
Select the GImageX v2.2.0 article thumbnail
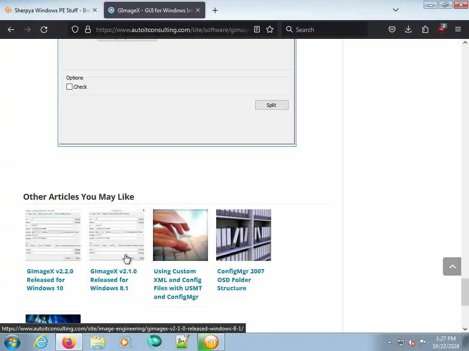(x=53, y=235)
